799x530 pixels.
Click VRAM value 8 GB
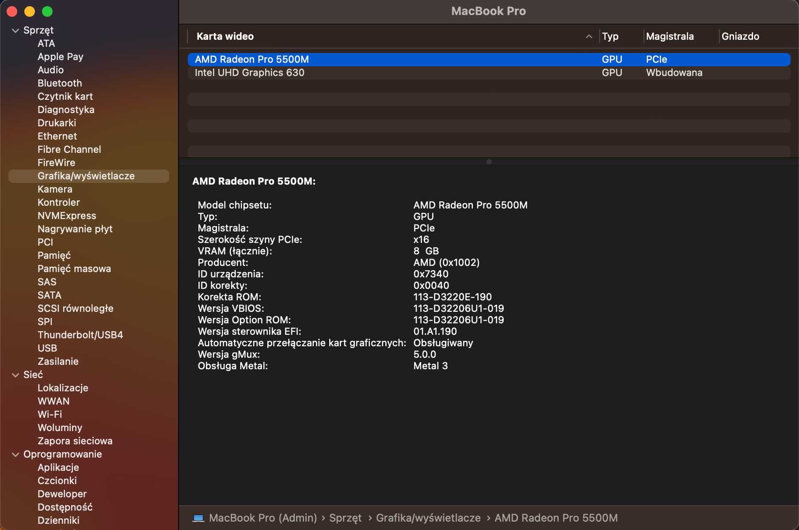[426, 251]
